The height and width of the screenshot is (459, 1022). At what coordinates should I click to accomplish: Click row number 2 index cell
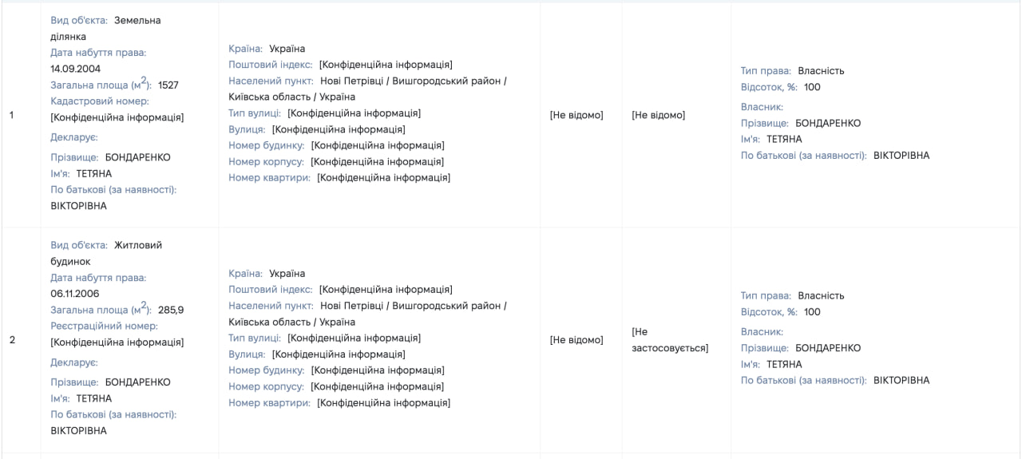(12, 340)
